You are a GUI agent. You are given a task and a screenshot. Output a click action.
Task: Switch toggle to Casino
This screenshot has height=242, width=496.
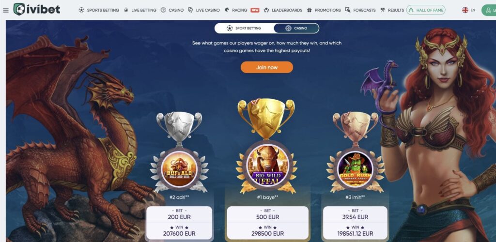point(296,28)
